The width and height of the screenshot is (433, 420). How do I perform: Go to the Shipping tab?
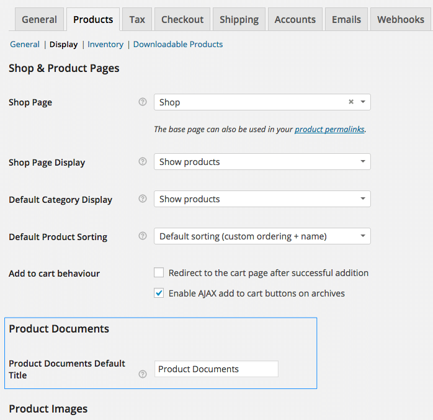pos(239,20)
